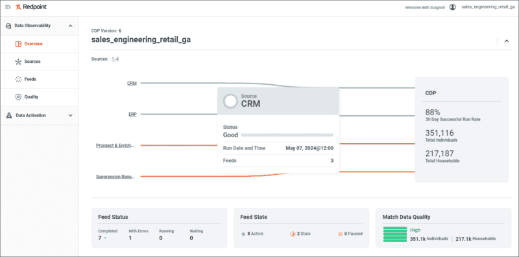Viewport: 519px width, 257px height.
Task: Open the Suppression Requests source link
Action: click(x=115, y=177)
